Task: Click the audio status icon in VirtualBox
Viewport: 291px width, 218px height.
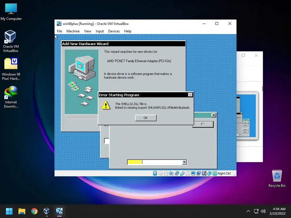Action: pyautogui.click(x=171, y=173)
